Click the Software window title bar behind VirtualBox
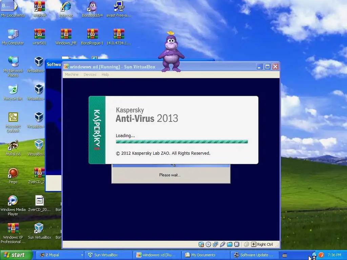This screenshot has width=347, height=260. click(x=53, y=64)
